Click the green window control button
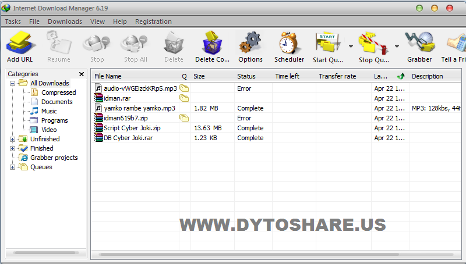 [419, 8]
